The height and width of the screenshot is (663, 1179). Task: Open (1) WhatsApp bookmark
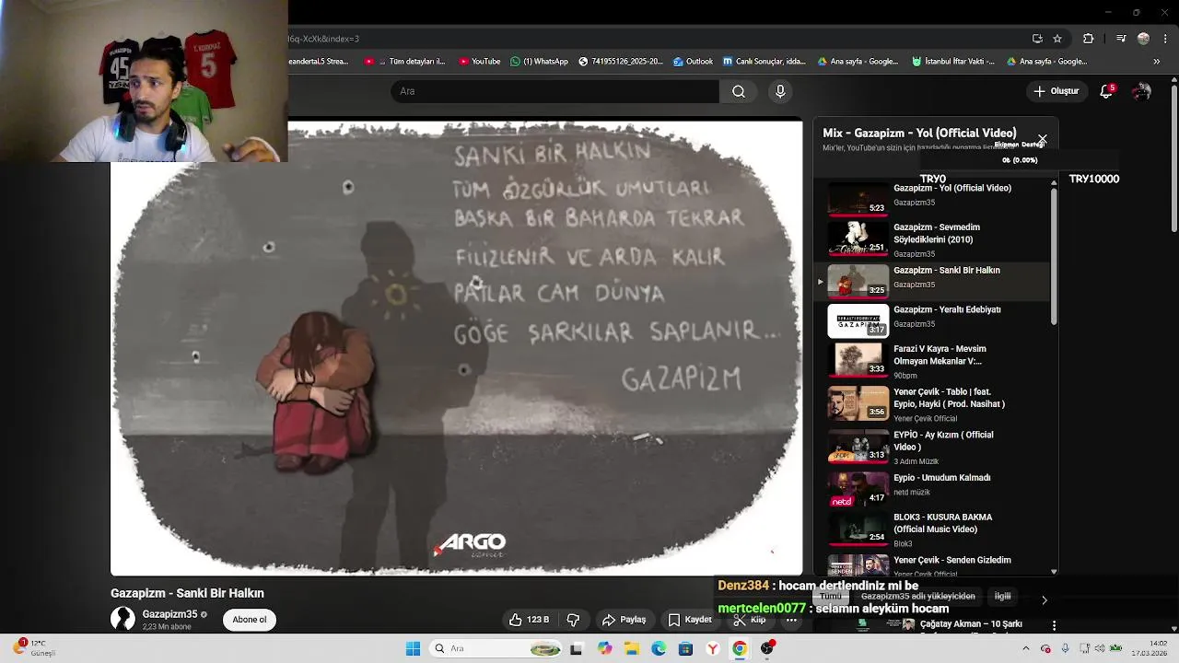(x=540, y=62)
